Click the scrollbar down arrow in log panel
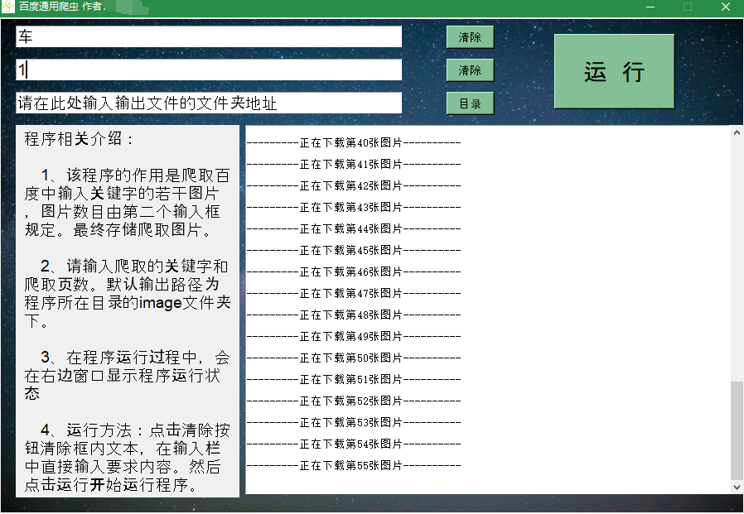The width and height of the screenshot is (744, 514). pos(737,487)
